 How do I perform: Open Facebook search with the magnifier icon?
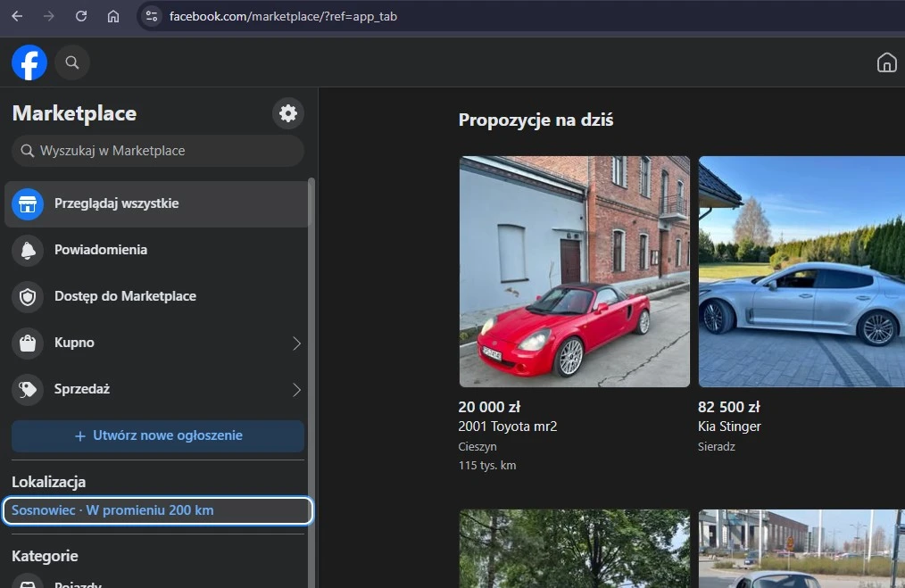coord(72,62)
